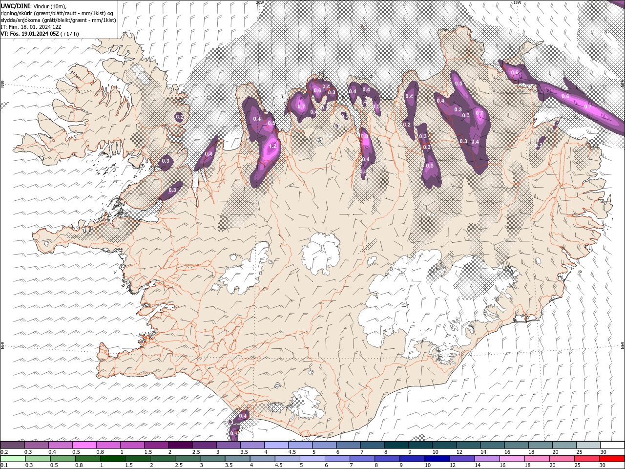Viewport: 625px width, 469px height.
Task: Select the very dark purple swatch between 2 and 2.5
Action: [x=180, y=445]
